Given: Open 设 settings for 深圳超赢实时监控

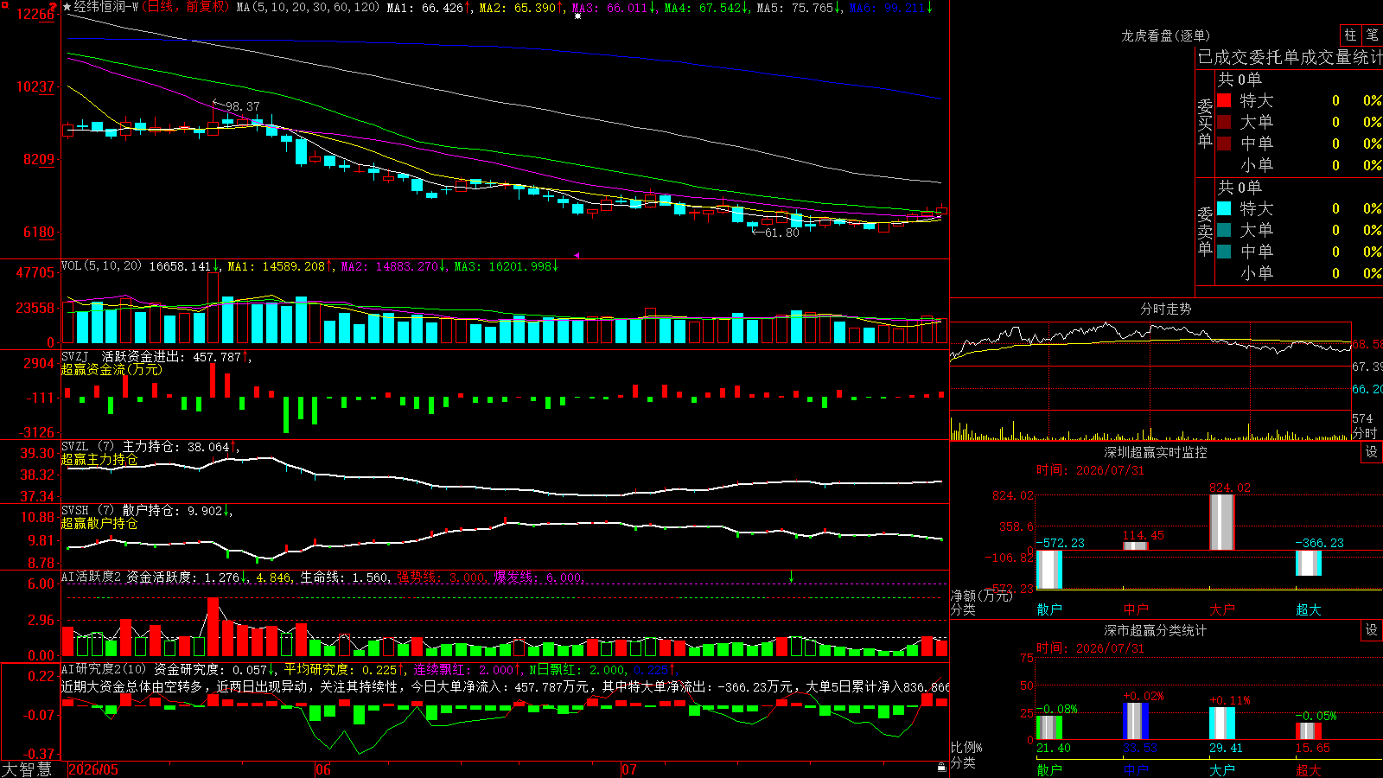Looking at the screenshot, I should coord(1372,452).
